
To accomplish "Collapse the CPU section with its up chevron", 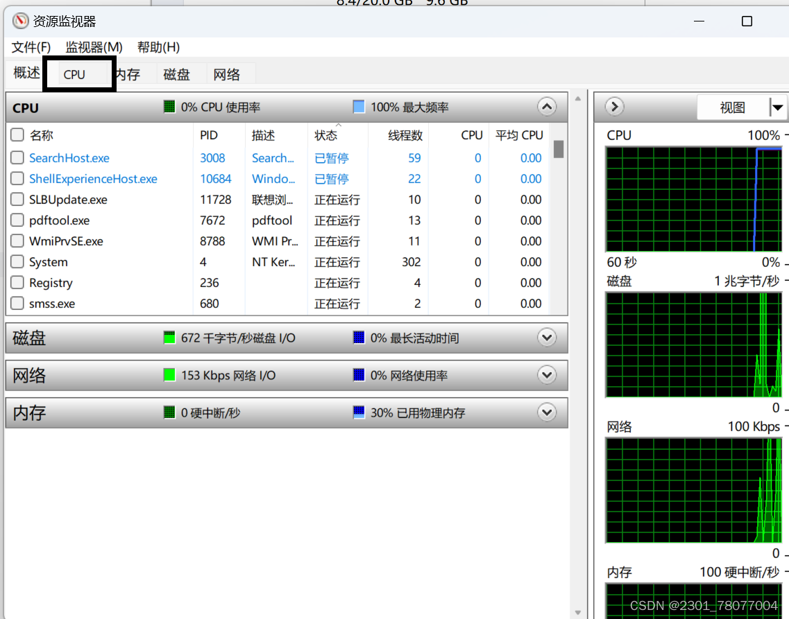I will pos(547,107).
